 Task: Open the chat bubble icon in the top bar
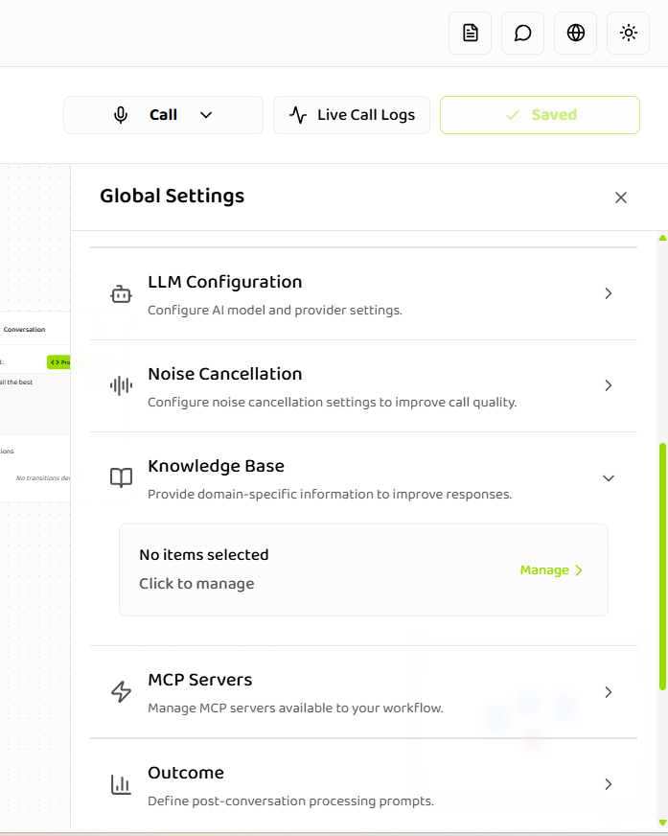click(x=522, y=33)
